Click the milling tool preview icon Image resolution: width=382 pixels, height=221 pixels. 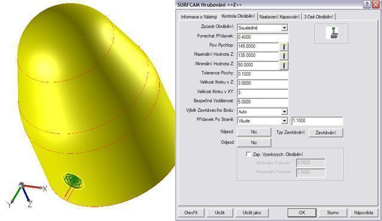pos(332,33)
